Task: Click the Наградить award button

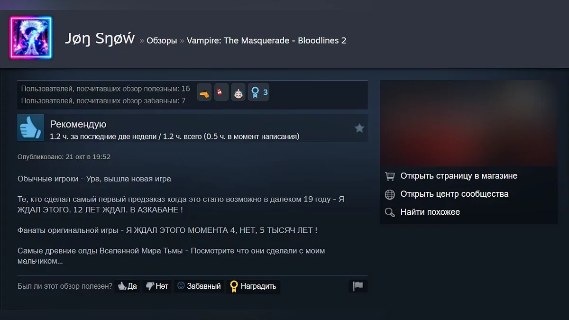Action: 253,286
